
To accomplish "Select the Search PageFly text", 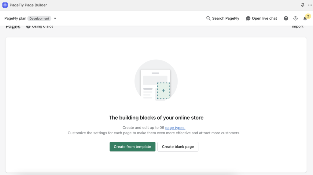I will coord(226,18).
